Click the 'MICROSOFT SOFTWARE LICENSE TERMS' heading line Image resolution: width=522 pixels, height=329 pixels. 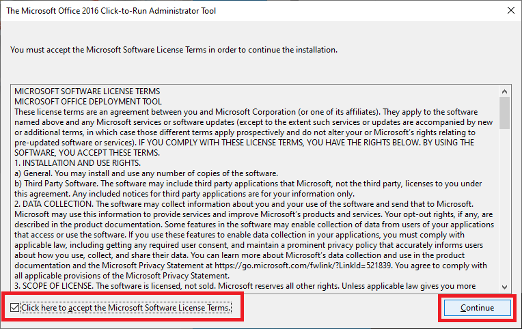pyautogui.click(x=87, y=91)
